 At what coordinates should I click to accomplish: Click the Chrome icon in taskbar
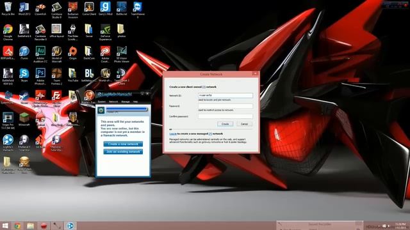tap(17, 226)
